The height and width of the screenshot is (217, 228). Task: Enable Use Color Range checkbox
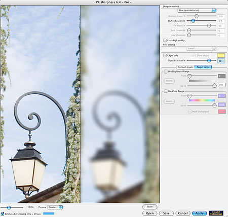point(166,91)
